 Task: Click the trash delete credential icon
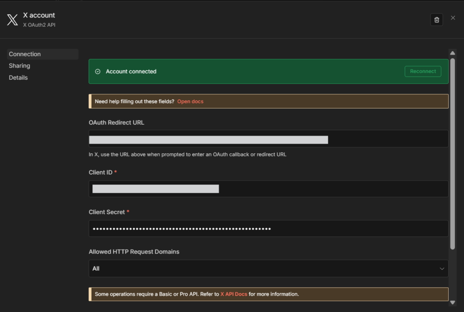click(x=436, y=19)
